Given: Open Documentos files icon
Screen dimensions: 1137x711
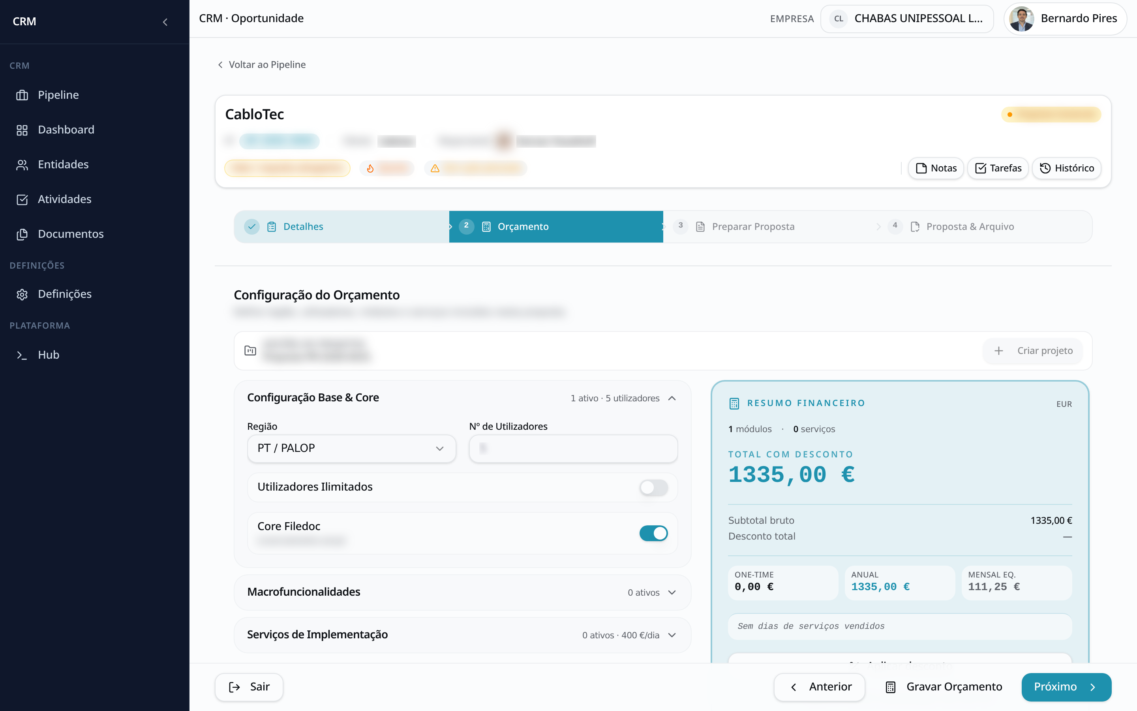Looking at the screenshot, I should (x=22, y=235).
